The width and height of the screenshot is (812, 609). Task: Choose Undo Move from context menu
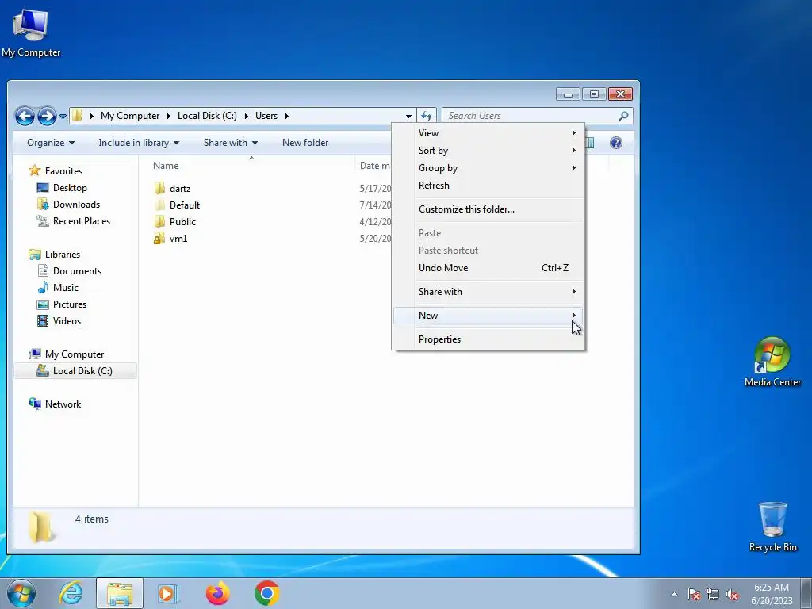pyautogui.click(x=488, y=268)
